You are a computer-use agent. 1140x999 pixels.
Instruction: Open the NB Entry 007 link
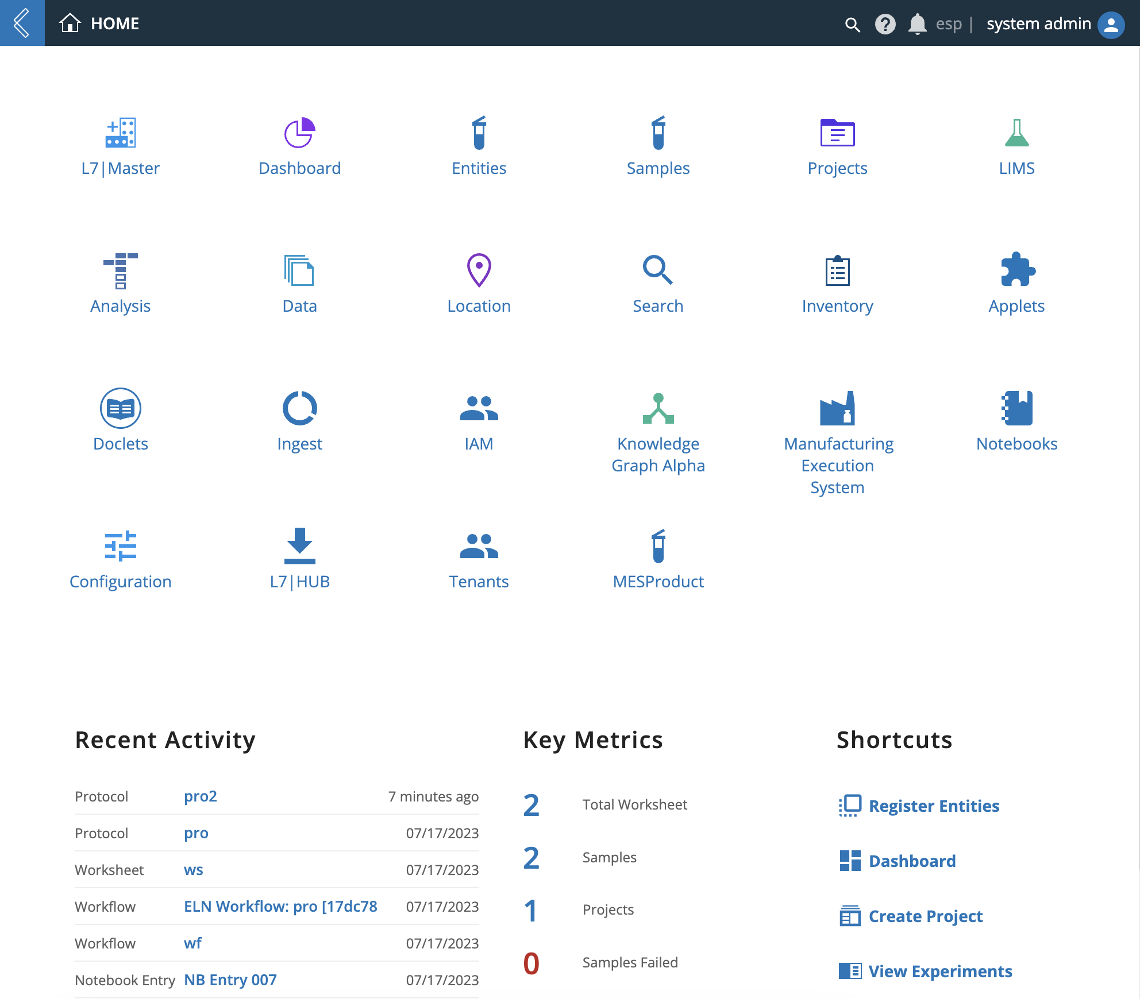(230, 980)
